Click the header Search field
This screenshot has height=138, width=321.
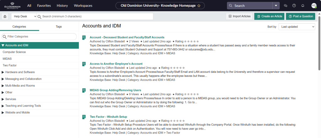pyautogui.click(x=250, y=6)
